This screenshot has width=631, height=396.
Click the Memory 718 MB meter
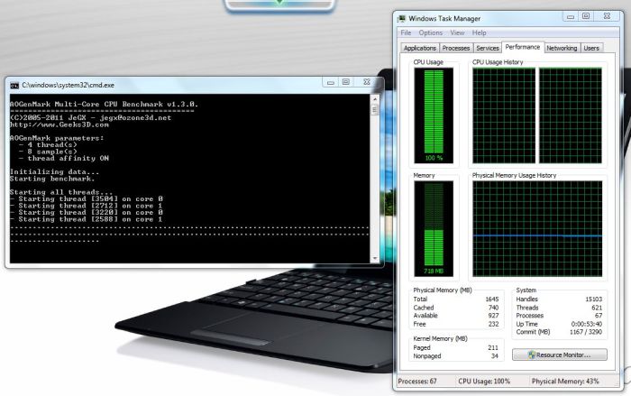point(434,228)
